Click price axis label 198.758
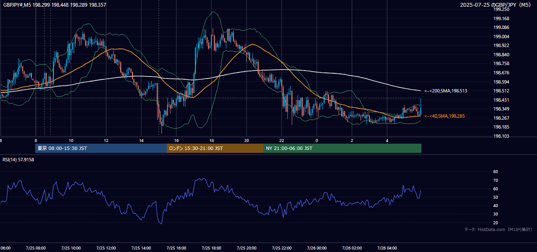The width and height of the screenshot is (537, 252). point(501,63)
